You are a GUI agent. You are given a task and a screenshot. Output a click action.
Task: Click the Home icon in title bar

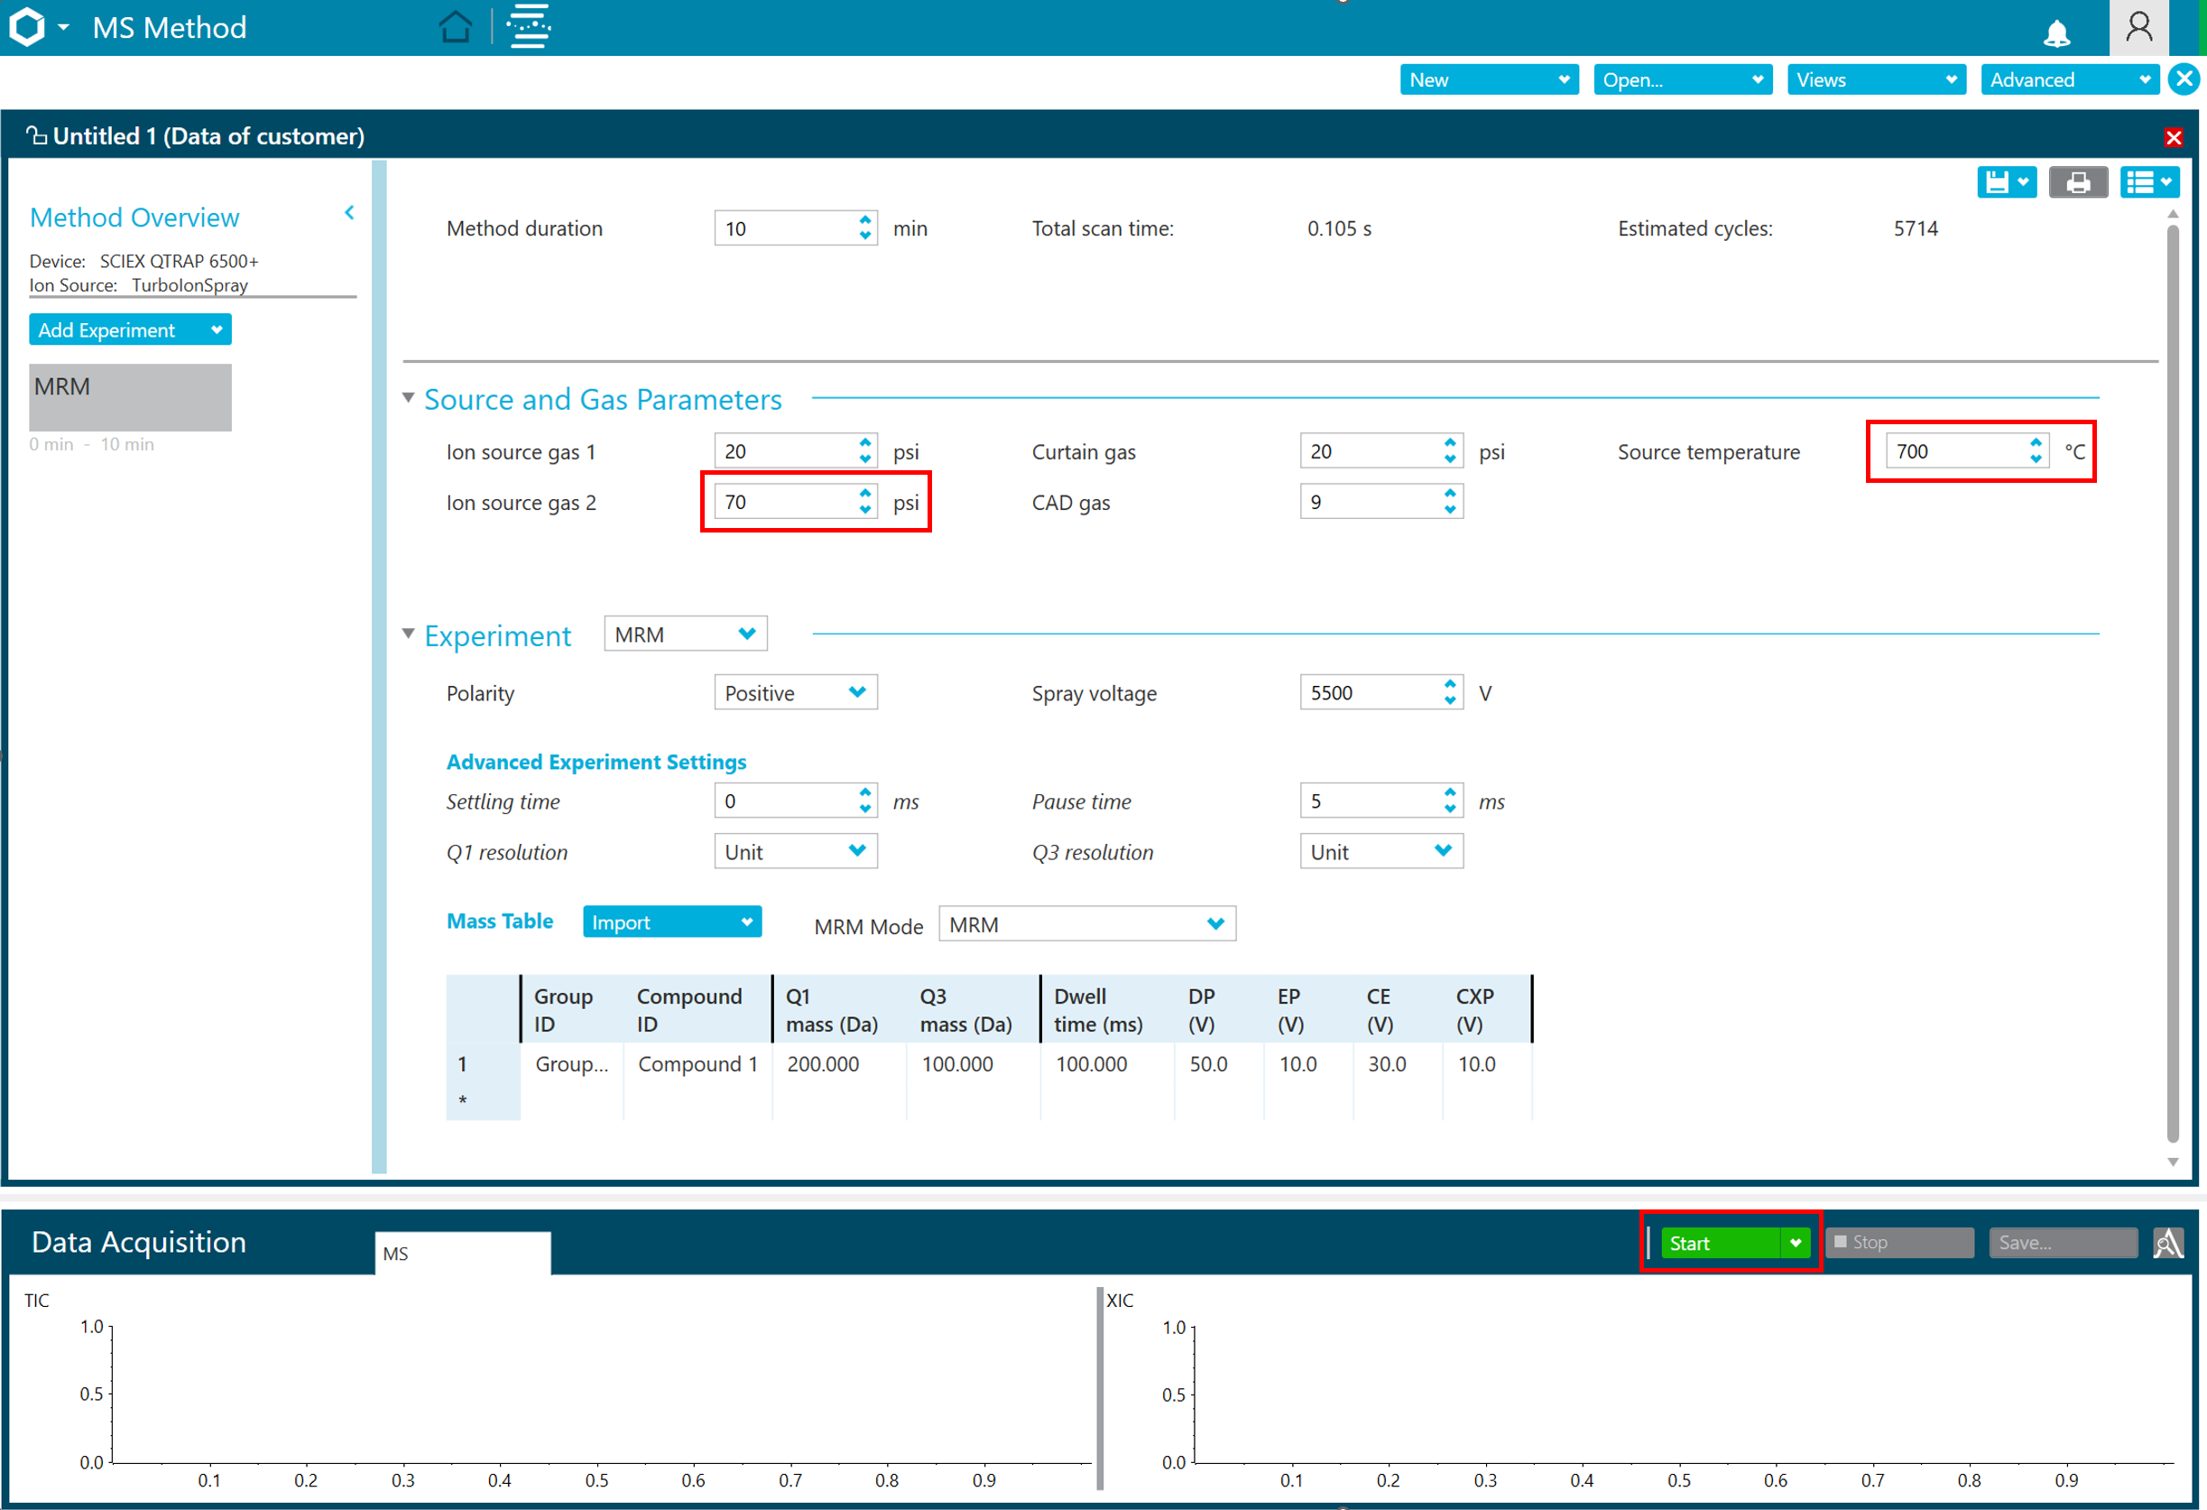click(x=455, y=26)
